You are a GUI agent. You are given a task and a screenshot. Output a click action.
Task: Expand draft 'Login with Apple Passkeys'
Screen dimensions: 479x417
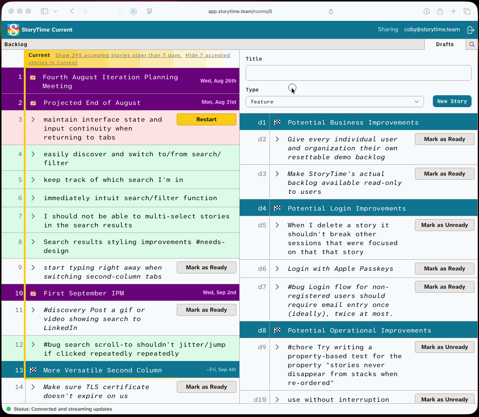click(277, 269)
